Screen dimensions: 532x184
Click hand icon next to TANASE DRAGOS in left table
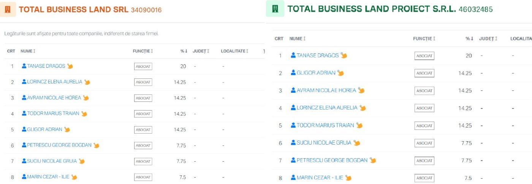[70, 66]
